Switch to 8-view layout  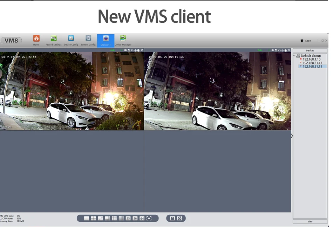[108, 218]
